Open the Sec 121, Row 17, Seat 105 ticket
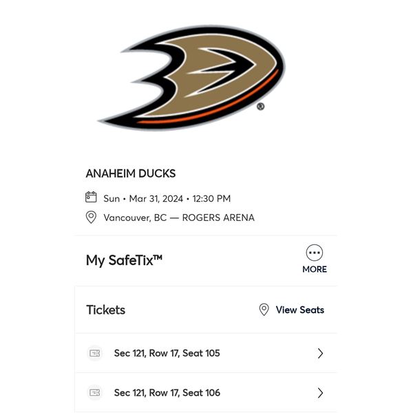 coord(167,353)
